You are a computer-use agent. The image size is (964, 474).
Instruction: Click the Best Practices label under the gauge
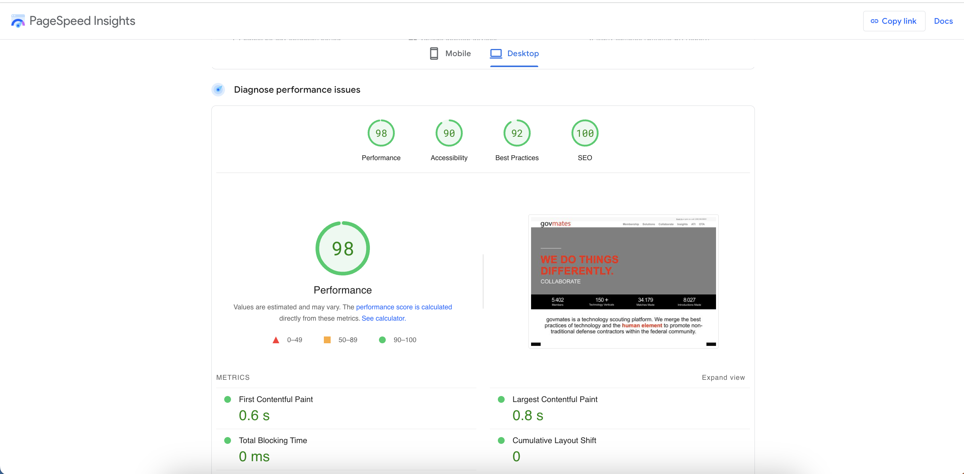coord(517,158)
